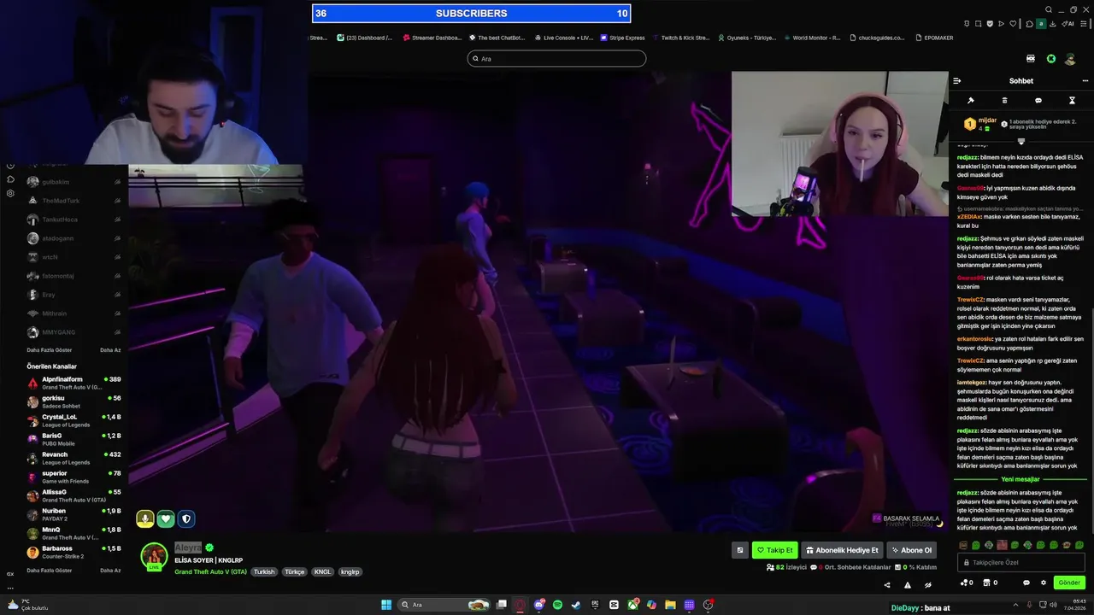Click the trash can icon in chat toolbar

1004,101
